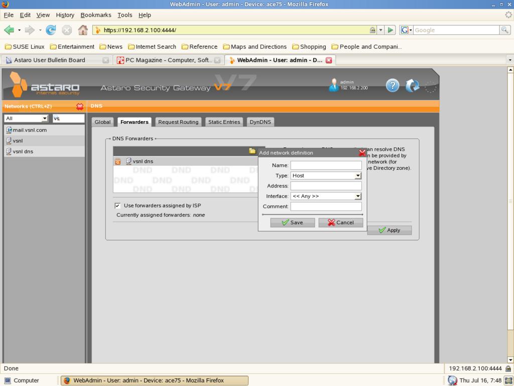Click the URL address bar
The width and height of the screenshot is (514, 386).
234,30
